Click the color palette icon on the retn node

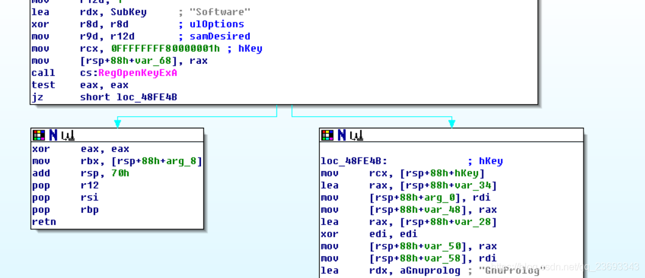point(39,135)
